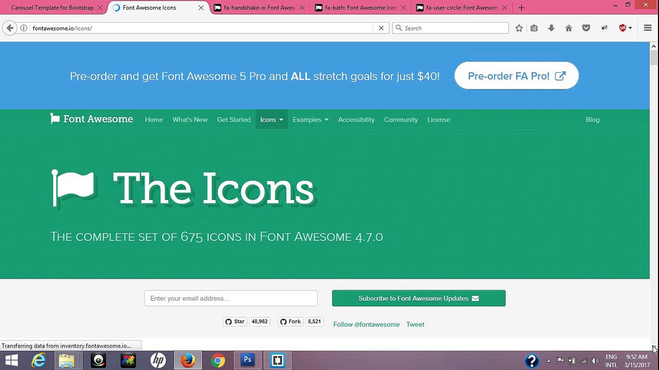The width and height of the screenshot is (659, 370).
Task: Click the email address input field
Action: pyautogui.click(x=231, y=298)
